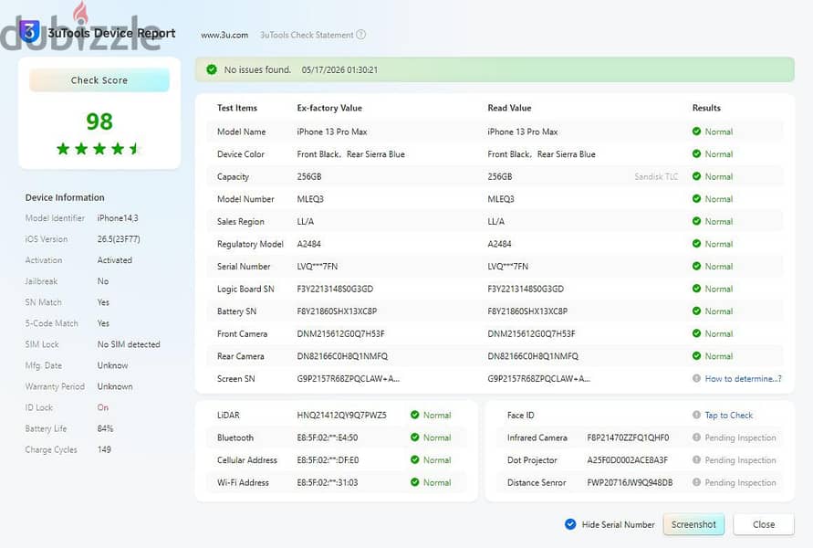Click the ID Lock value On
Screen dimensions: 813x548
click(103, 407)
